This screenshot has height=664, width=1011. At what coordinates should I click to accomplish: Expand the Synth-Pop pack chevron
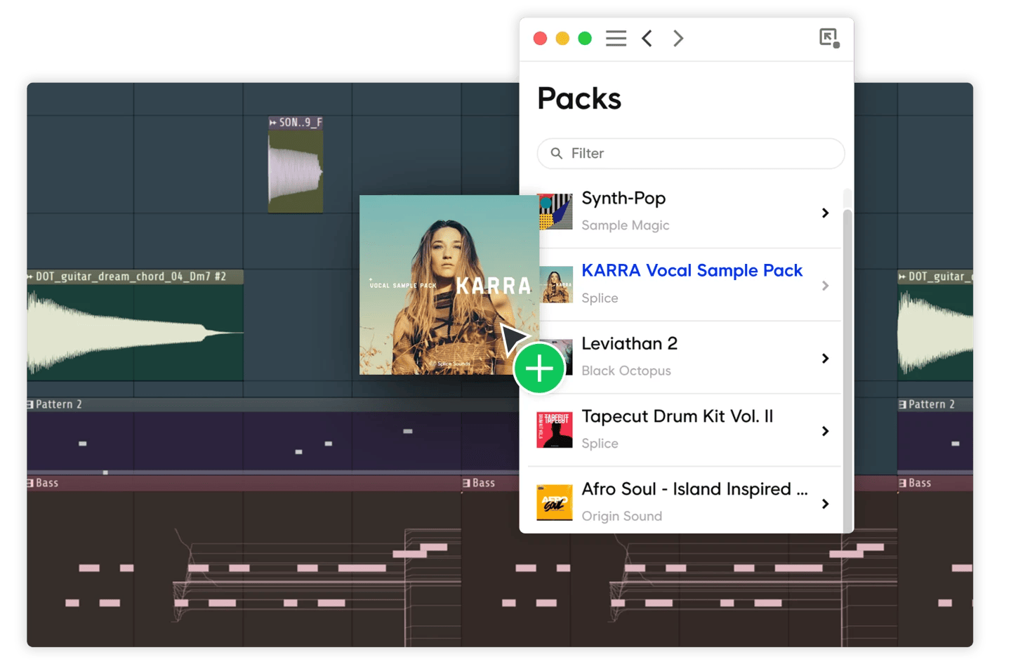[825, 213]
